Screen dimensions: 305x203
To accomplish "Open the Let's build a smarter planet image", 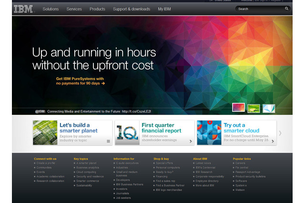I will coord(45,132).
